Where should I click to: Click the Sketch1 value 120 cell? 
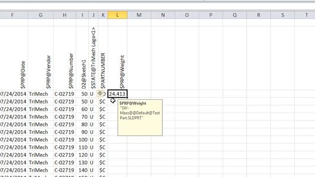pyautogui.click(x=82, y=155)
